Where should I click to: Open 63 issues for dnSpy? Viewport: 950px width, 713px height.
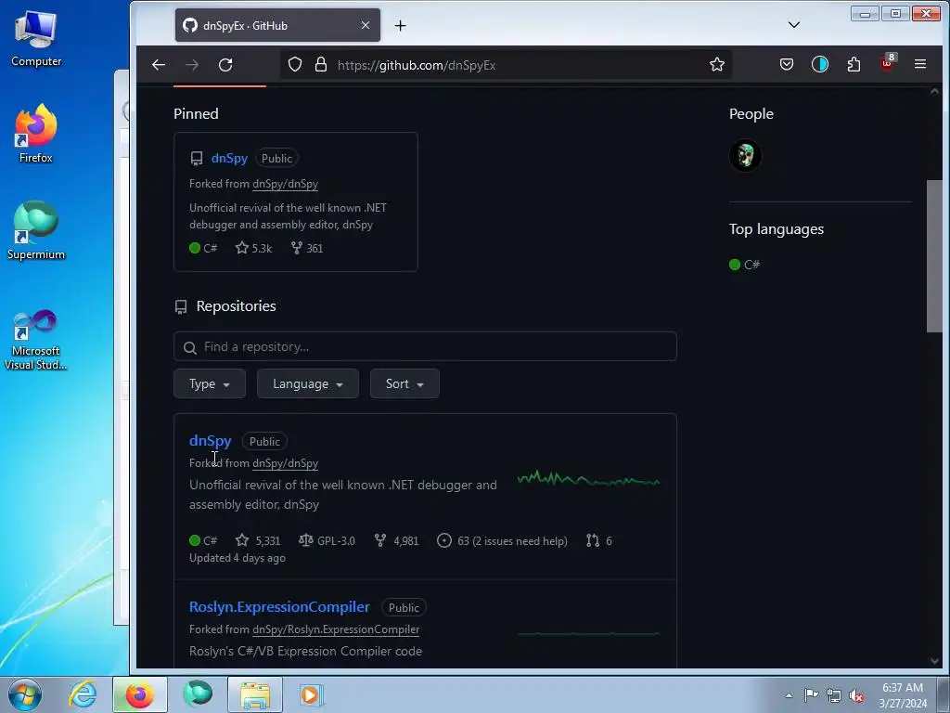(x=502, y=540)
